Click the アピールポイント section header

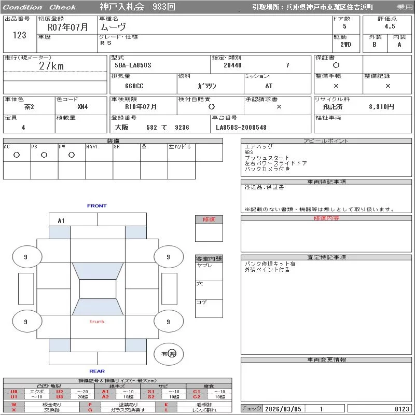[x=326, y=142]
